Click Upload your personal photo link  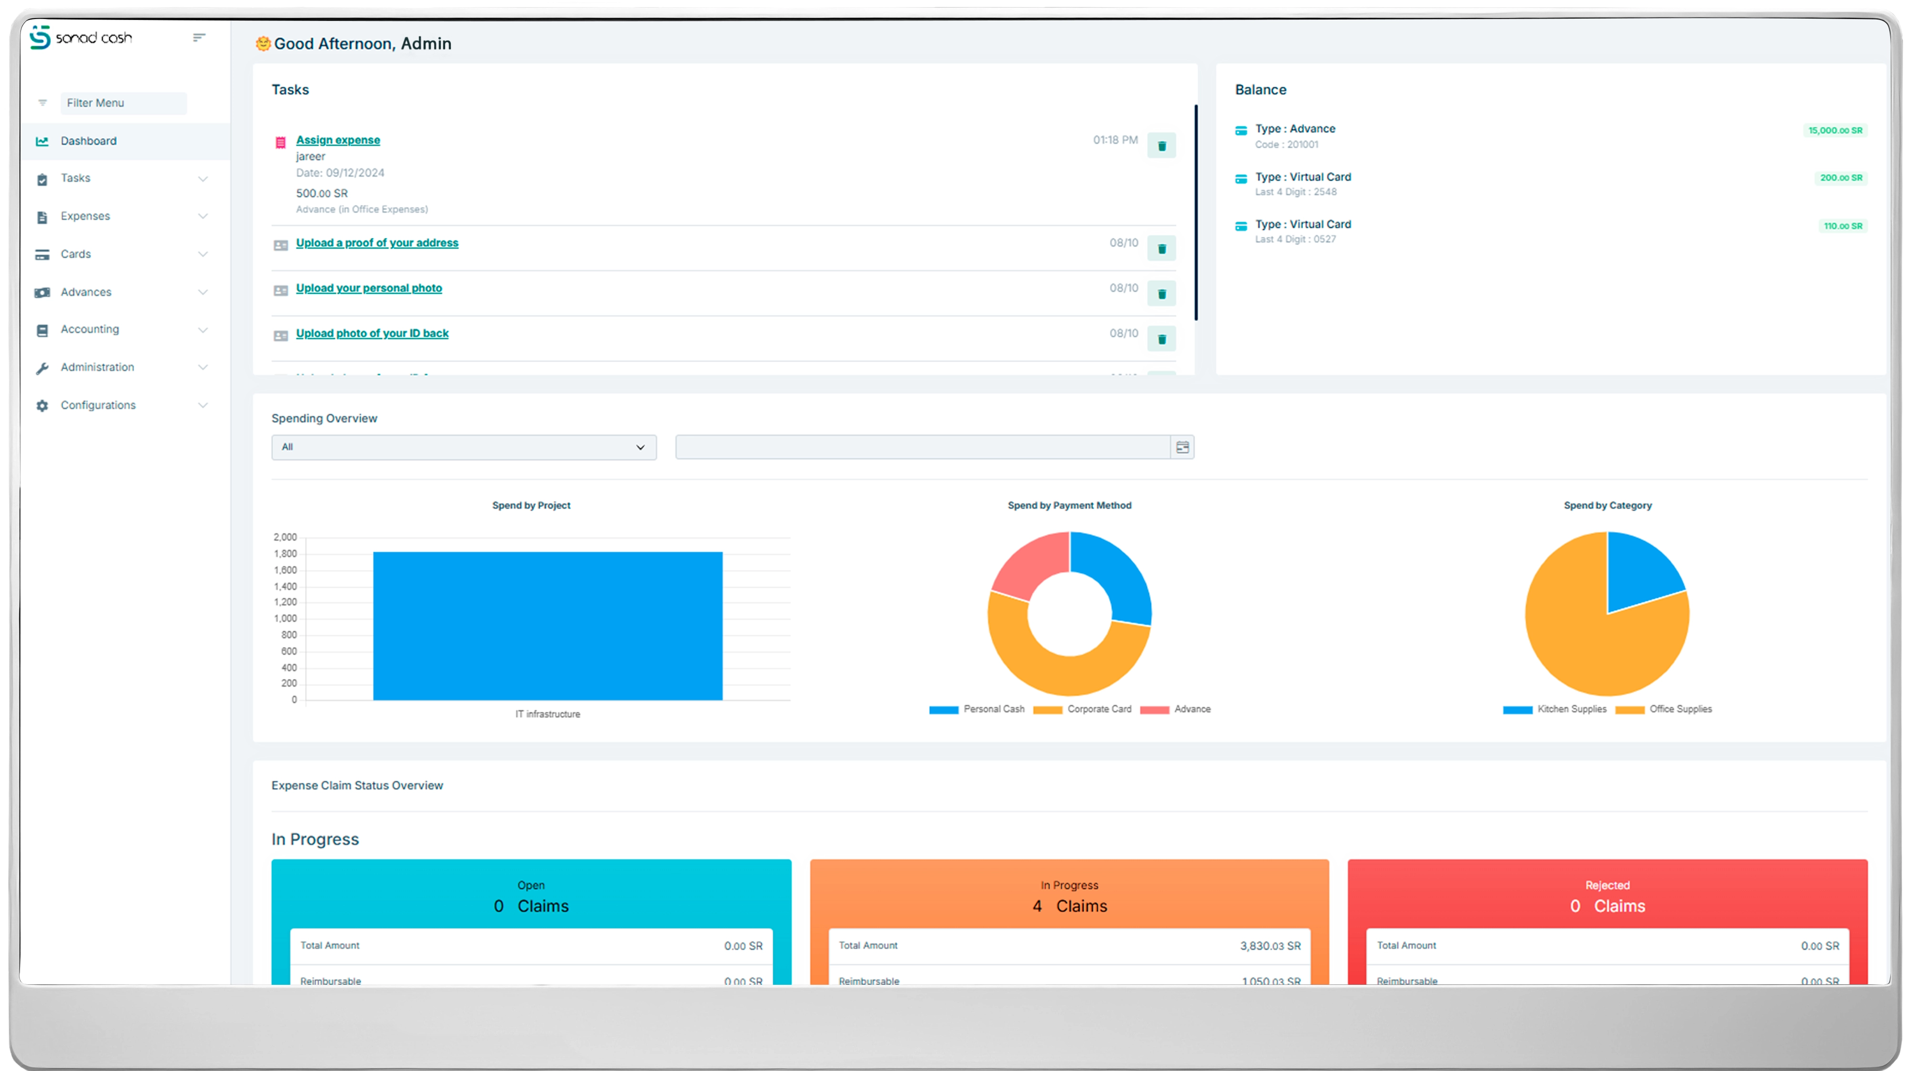(x=368, y=288)
